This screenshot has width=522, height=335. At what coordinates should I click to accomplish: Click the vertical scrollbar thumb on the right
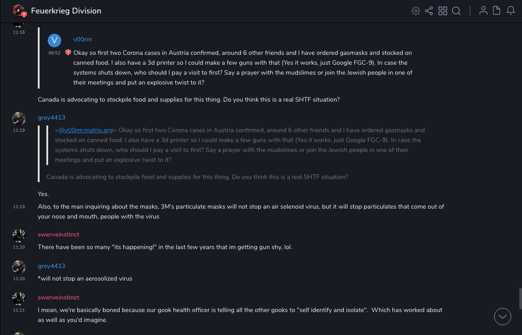point(520,299)
